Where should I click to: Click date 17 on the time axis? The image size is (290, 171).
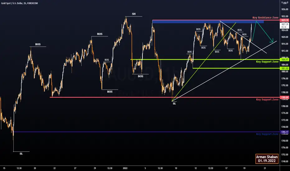[226, 168]
